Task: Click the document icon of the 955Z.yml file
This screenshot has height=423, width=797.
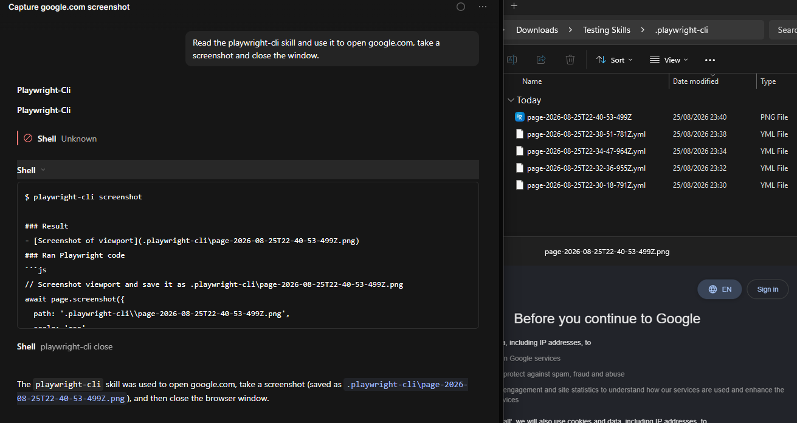Action: pyautogui.click(x=520, y=168)
